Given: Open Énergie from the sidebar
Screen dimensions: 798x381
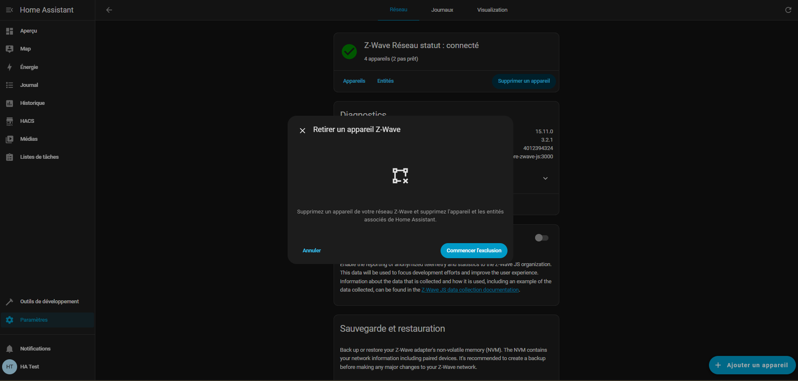Looking at the screenshot, I should pos(29,67).
